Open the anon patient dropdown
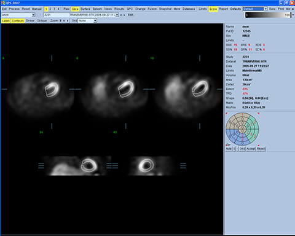 tap(33, 15)
